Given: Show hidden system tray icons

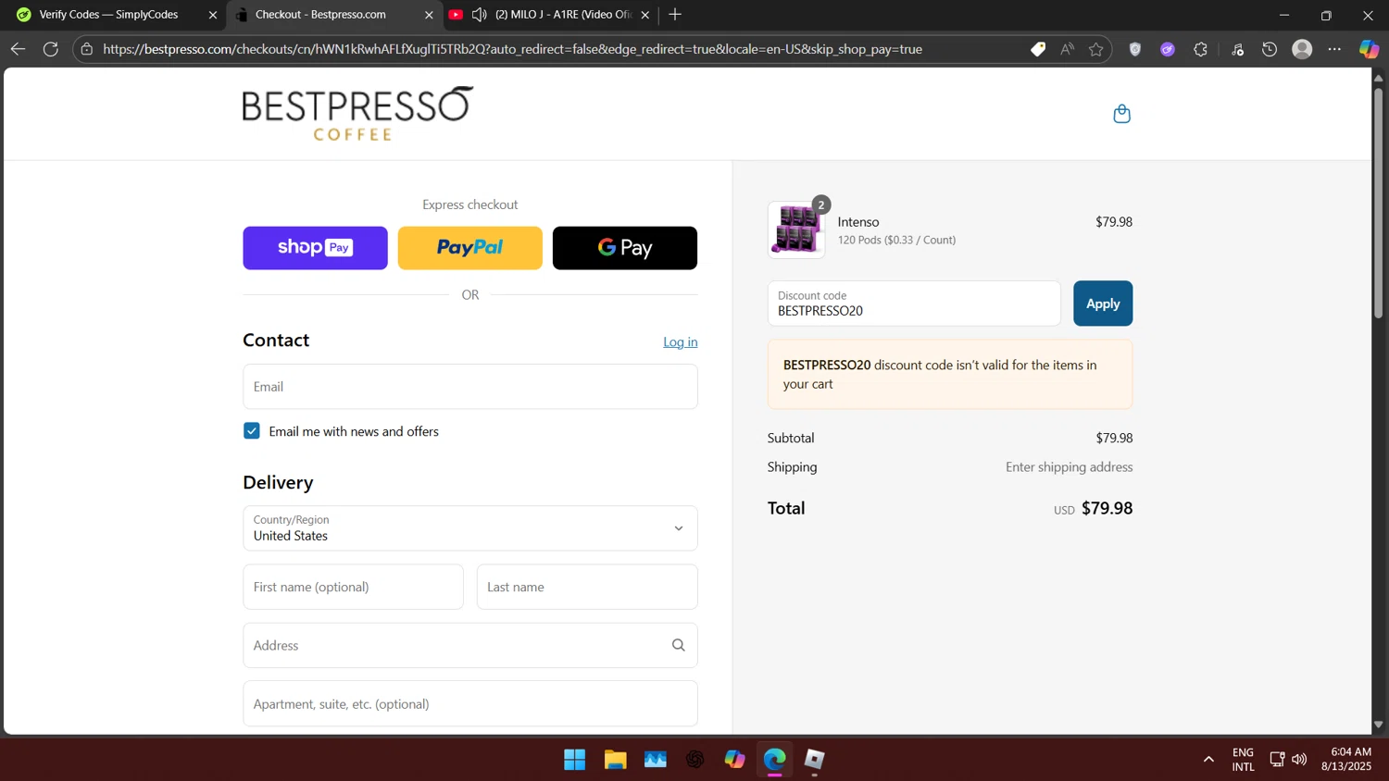Looking at the screenshot, I should point(1208,760).
